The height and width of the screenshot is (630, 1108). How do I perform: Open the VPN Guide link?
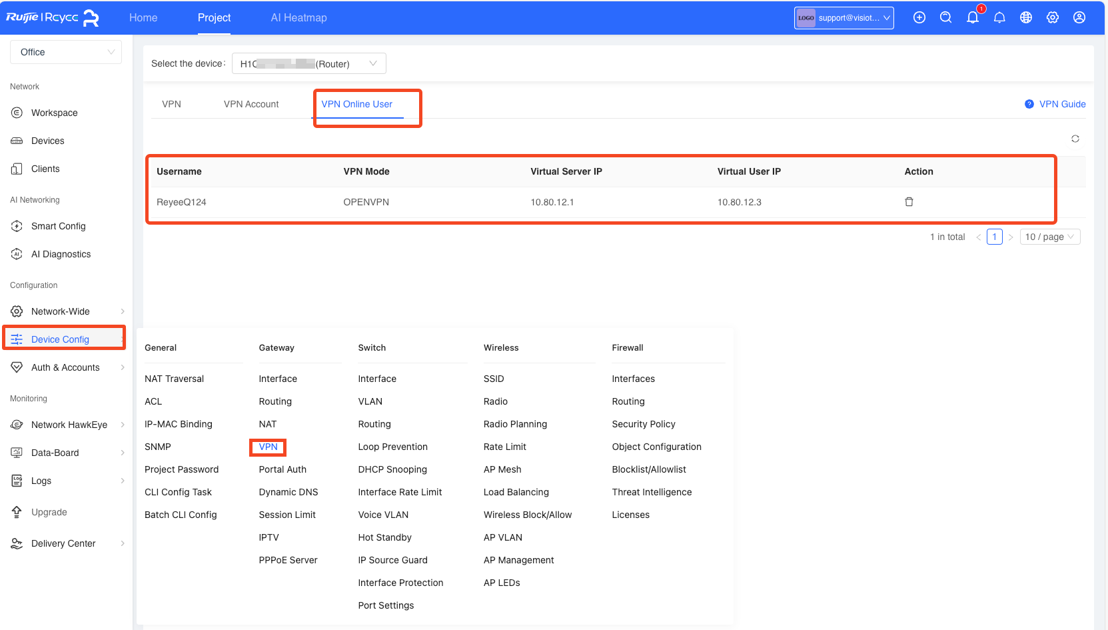1060,104
